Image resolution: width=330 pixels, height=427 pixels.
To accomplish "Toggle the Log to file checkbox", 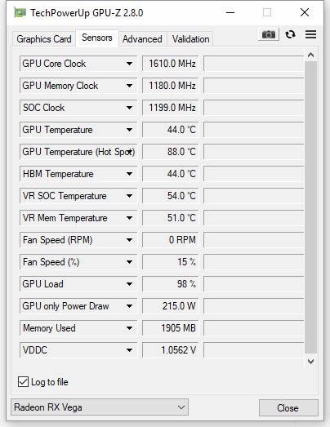I will pyautogui.click(x=23, y=381).
